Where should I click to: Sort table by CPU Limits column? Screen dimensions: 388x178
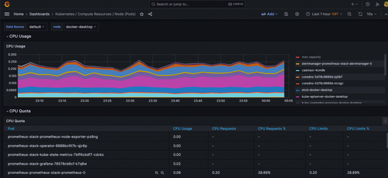pyautogui.click(x=318, y=129)
